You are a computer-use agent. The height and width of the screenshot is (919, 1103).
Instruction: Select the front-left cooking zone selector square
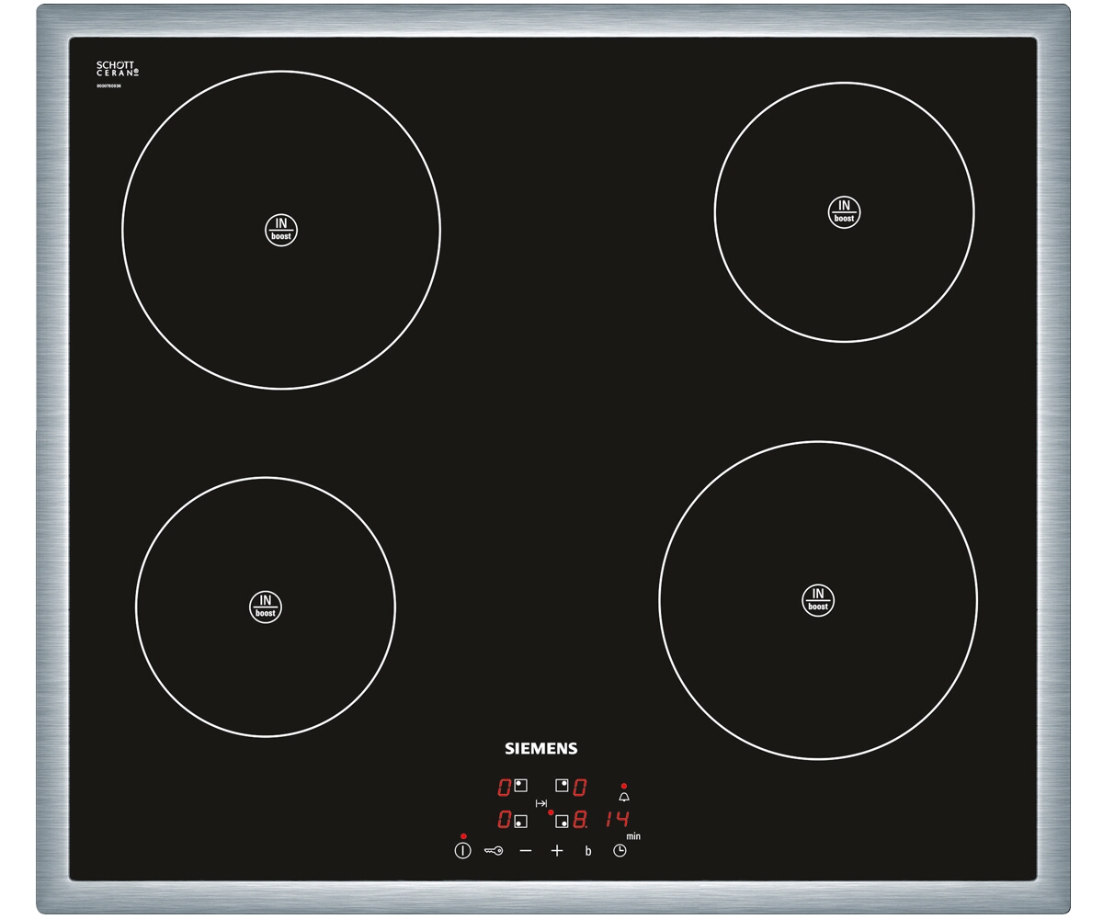520,821
